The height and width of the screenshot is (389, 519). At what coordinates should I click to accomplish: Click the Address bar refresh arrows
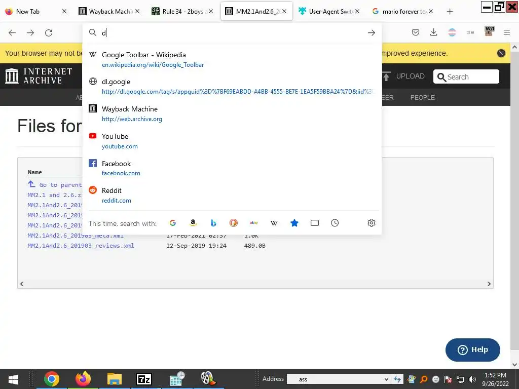[397, 379]
